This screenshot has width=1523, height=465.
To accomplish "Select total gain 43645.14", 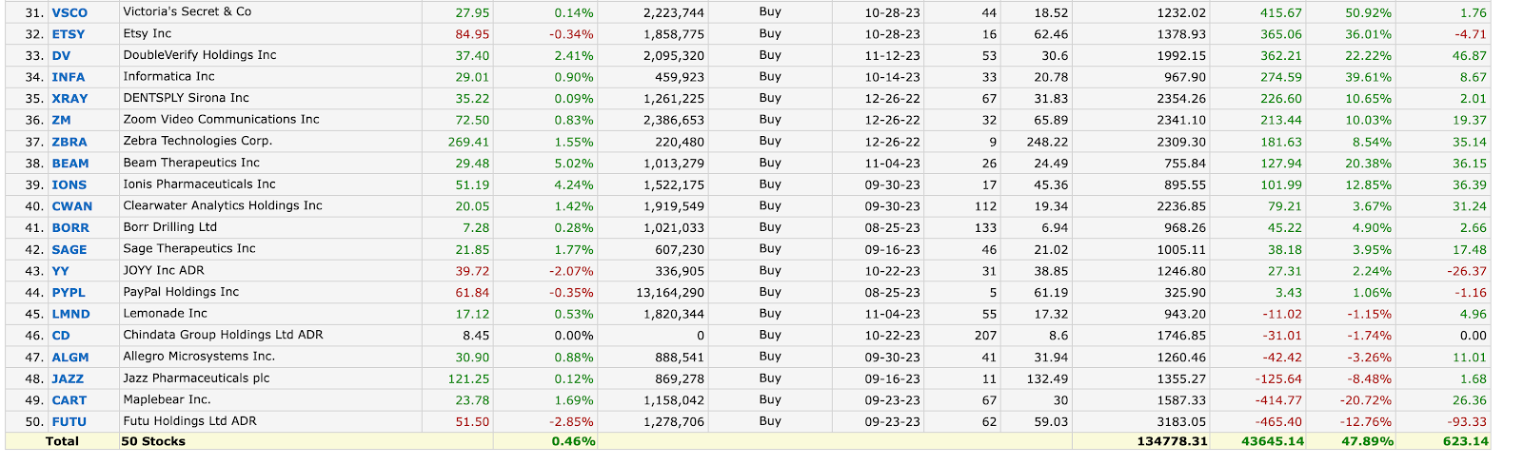I will point(1273,441).
